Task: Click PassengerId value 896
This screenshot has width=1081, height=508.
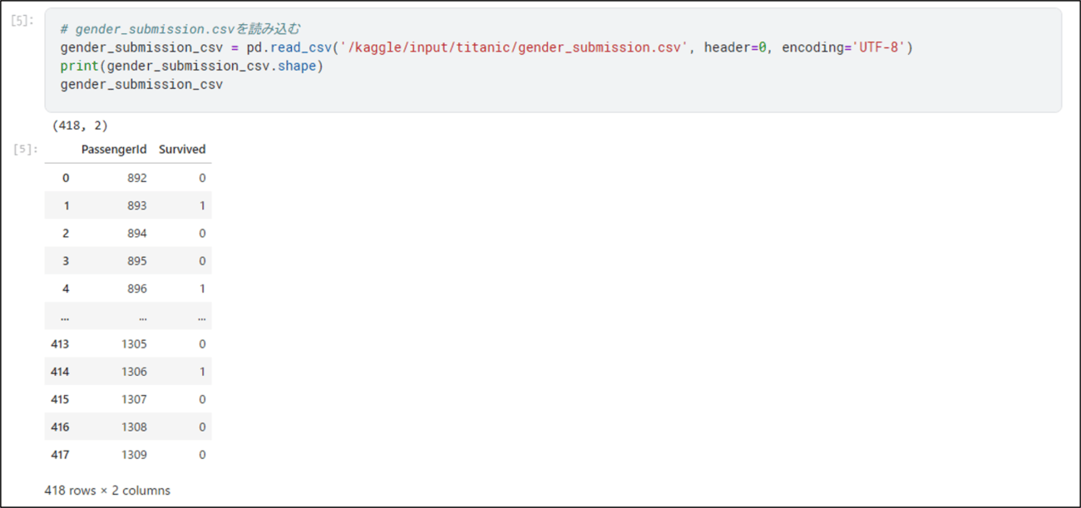Action: click(x=137, y=289)
